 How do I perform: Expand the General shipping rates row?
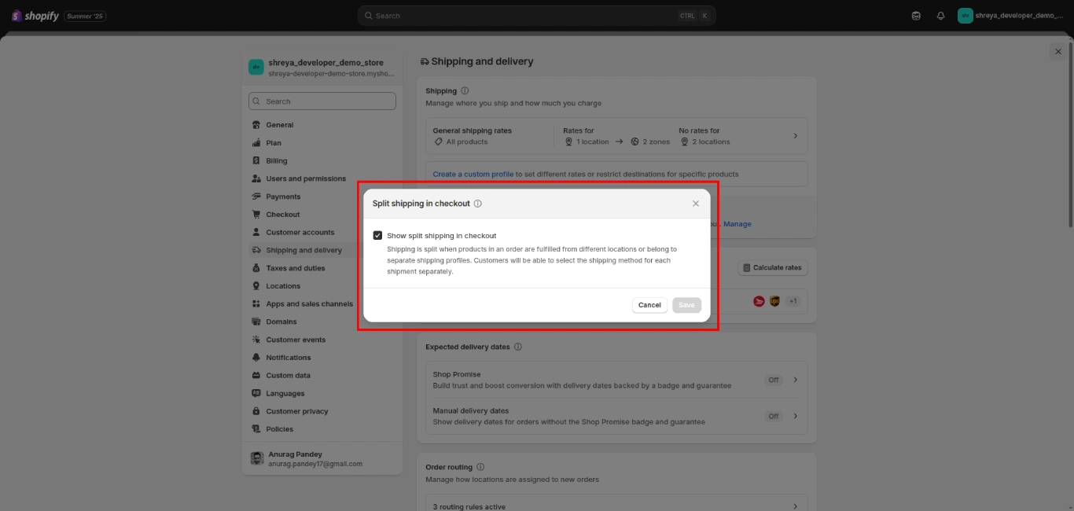point(796,135)
